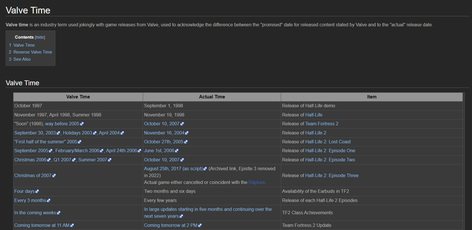Click external icon after 'April 24th 2006'
472x230 pixels.
point(140,151)
